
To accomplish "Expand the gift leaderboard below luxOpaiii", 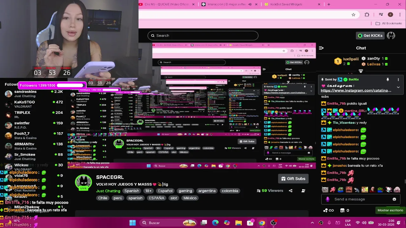I will [361, 71].
